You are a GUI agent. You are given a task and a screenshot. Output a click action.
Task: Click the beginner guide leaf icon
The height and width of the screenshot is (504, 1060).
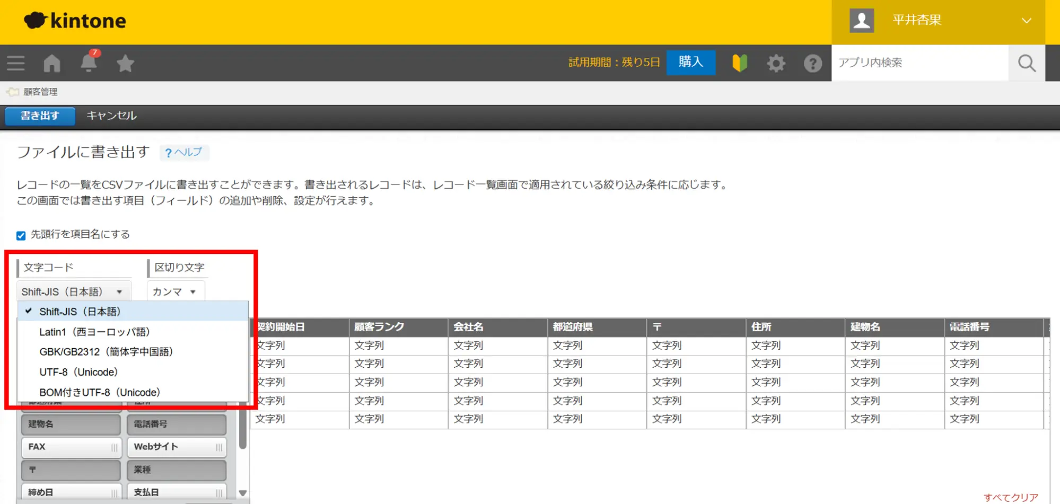[739, 63]
